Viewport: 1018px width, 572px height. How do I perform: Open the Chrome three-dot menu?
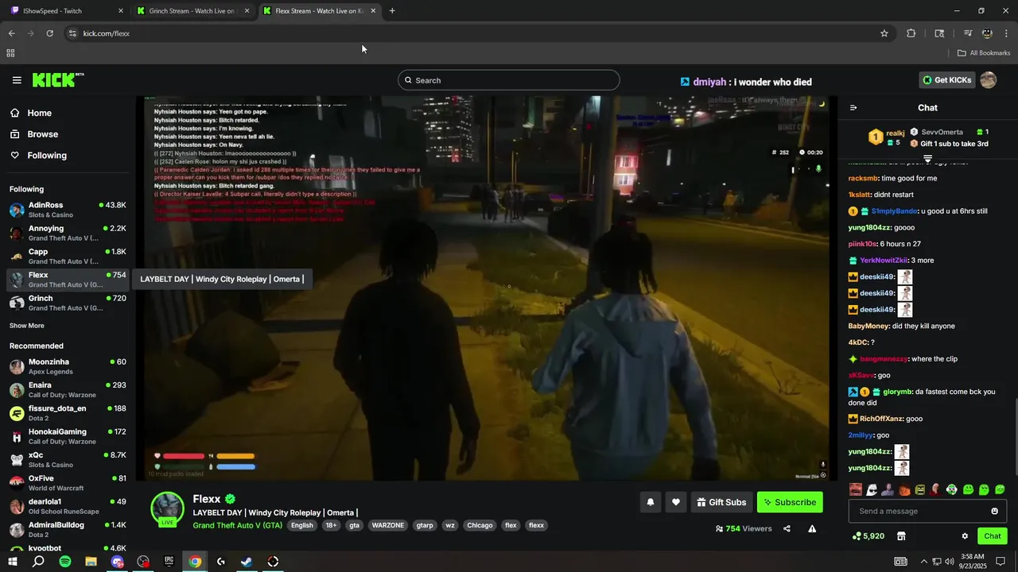coord(1007,33)
